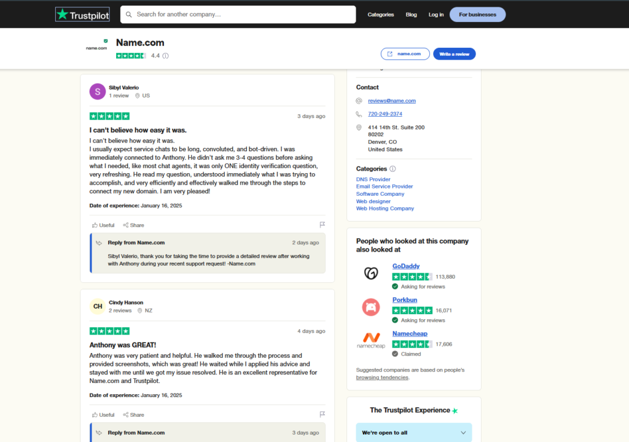The height and width of the screenshot is (442, 629).
Task: Open the Categories menu item
Action: (x=381, y=15)
